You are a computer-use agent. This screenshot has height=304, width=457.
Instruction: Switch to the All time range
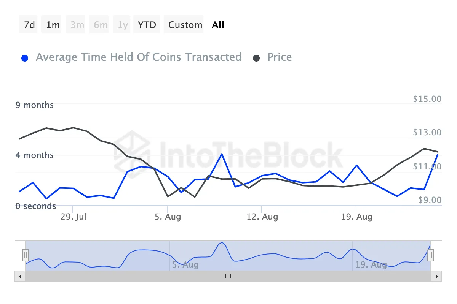[x=218, y=25]
